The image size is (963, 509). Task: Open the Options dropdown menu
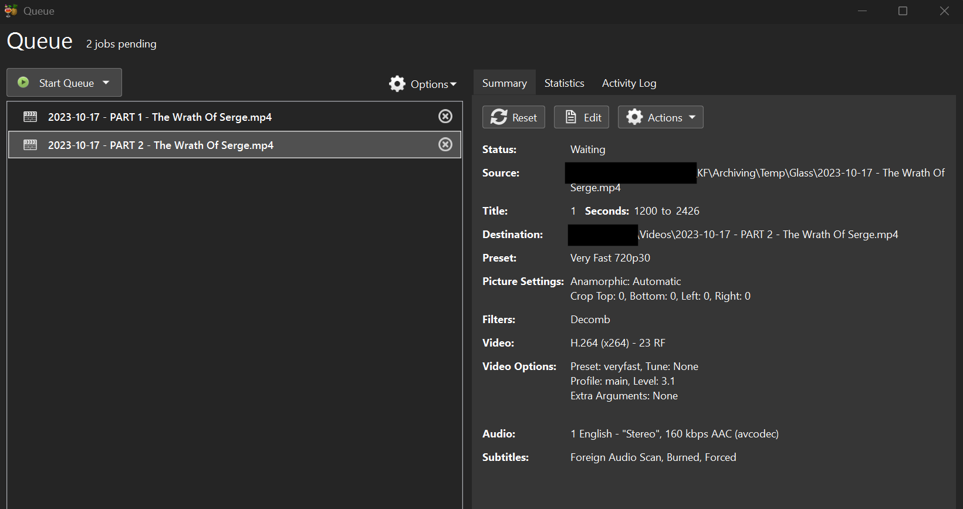[x=423, y=84]
